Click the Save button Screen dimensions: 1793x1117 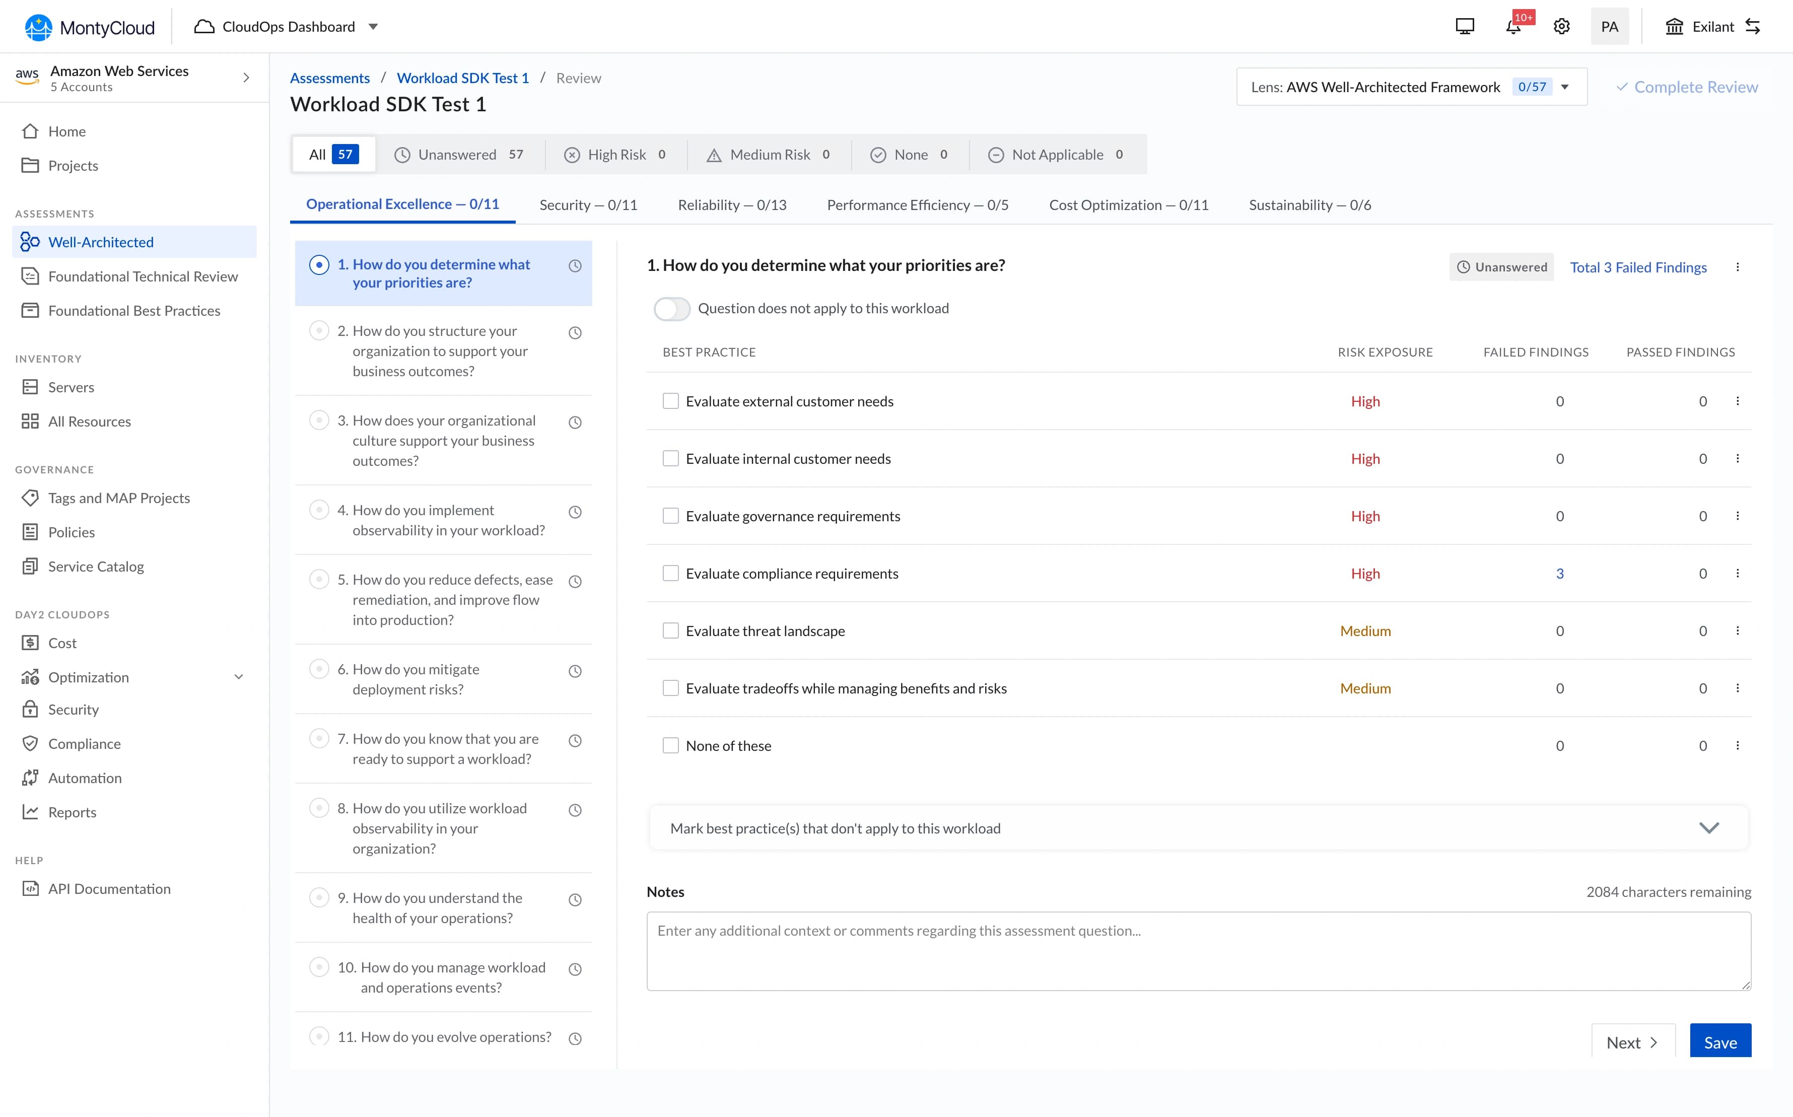click(1720, 1041)
